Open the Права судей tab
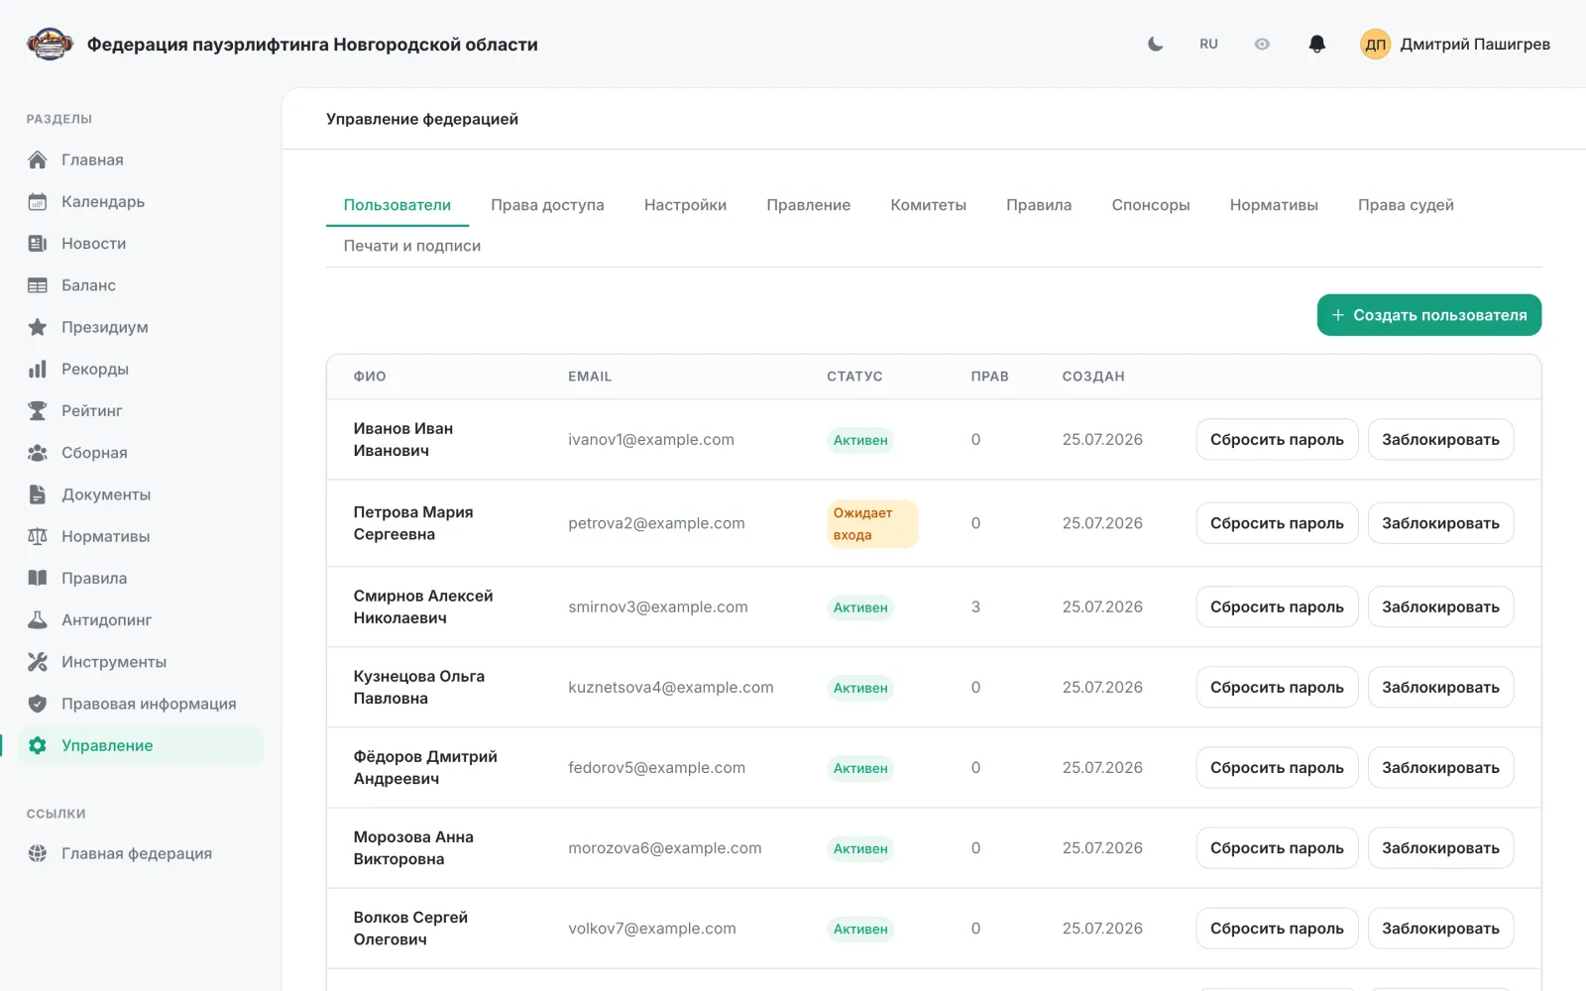 [x=1406, y=205]
